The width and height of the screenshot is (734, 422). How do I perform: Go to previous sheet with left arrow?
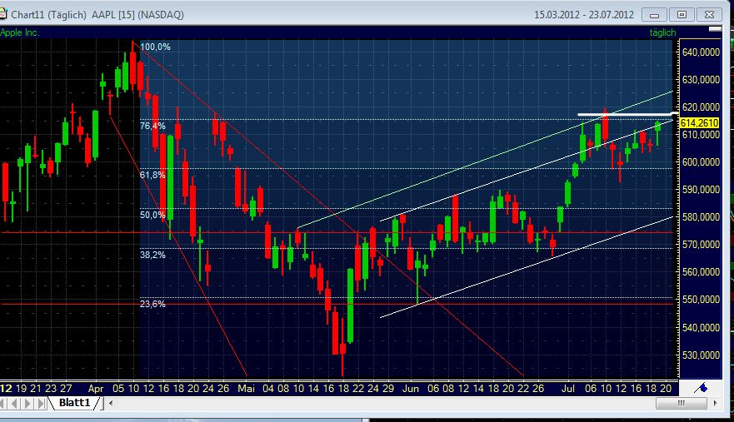[16, 404]
